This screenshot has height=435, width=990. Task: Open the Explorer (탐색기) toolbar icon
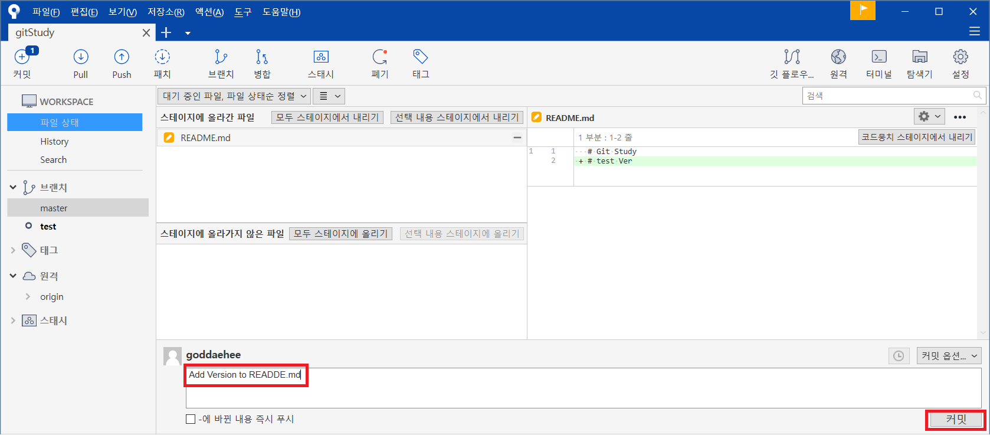tap(920, 57)
